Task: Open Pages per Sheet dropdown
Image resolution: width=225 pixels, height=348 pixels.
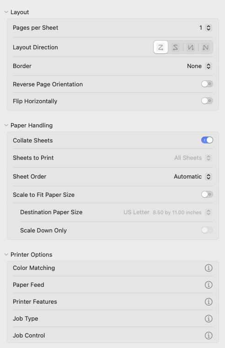Action: pos(206,28)
